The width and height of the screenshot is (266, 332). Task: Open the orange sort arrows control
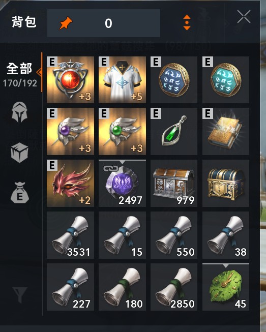(187, 22)
